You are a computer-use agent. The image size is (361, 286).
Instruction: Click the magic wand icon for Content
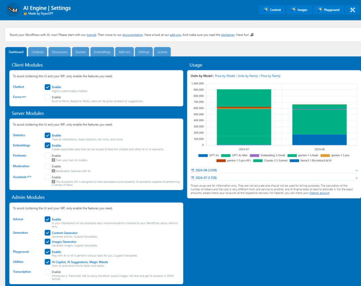pyautogui.click(x=265, y=10)
